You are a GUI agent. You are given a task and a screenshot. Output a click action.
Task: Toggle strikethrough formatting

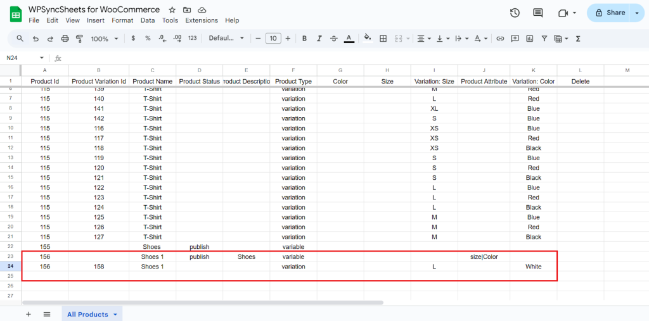pyautogui.click(x=334, y=39)
